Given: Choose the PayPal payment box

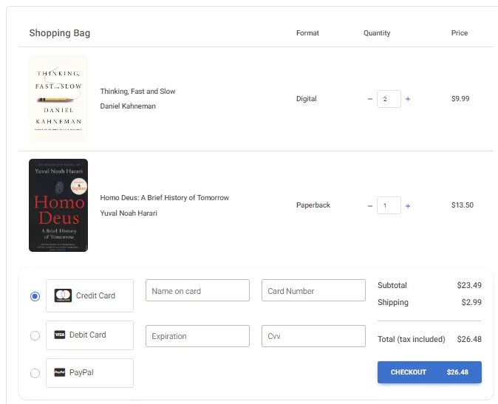Looking at the screenshot, I should pos(90,373).
